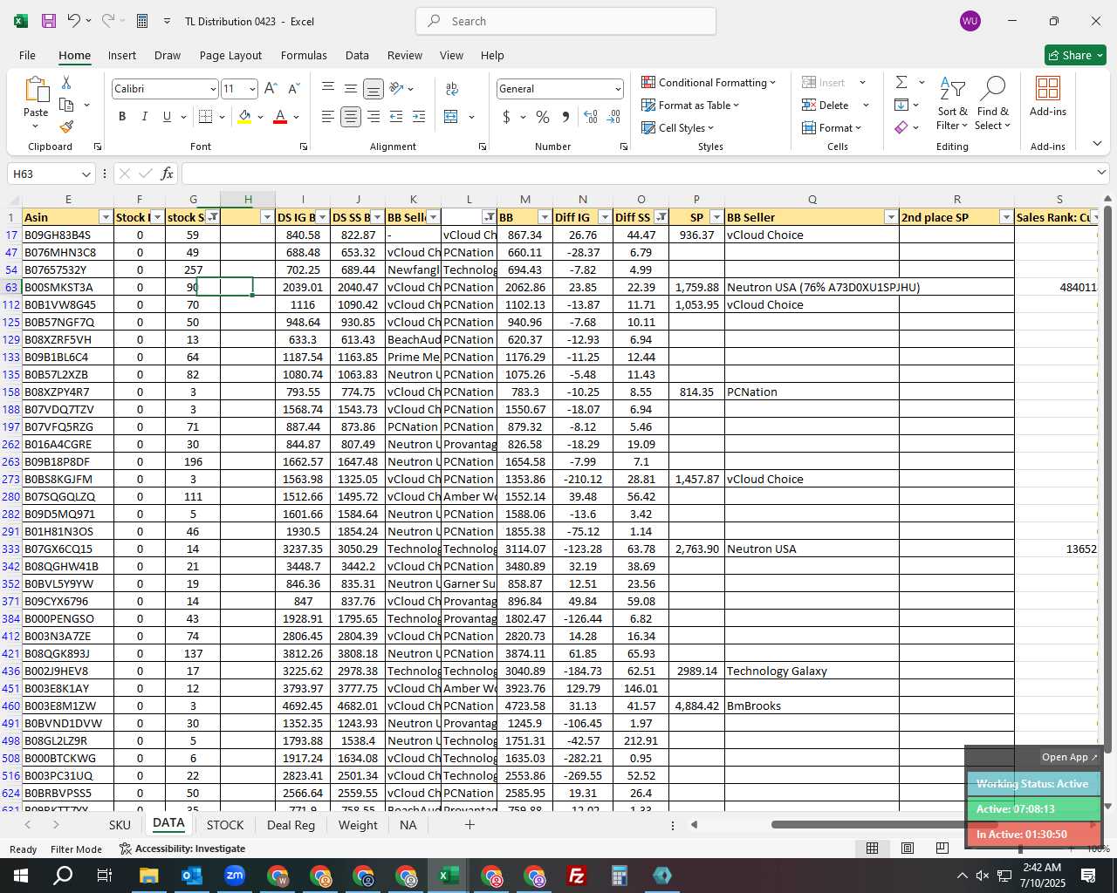This screenshot has width=1117, height=893.
Task: Undo the last action
Action: pyautogui.click(x=74, y=21)
